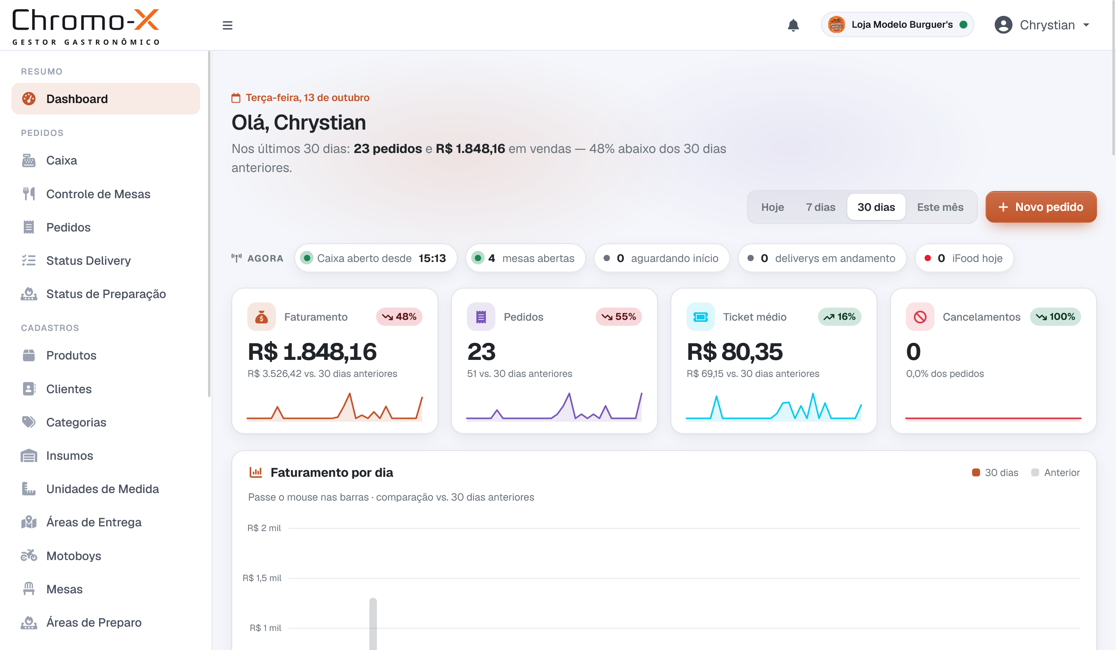1116x650 pixels.
Task: Click the Pedidos receipt icon in sidebar
Action: click(29, 227)
